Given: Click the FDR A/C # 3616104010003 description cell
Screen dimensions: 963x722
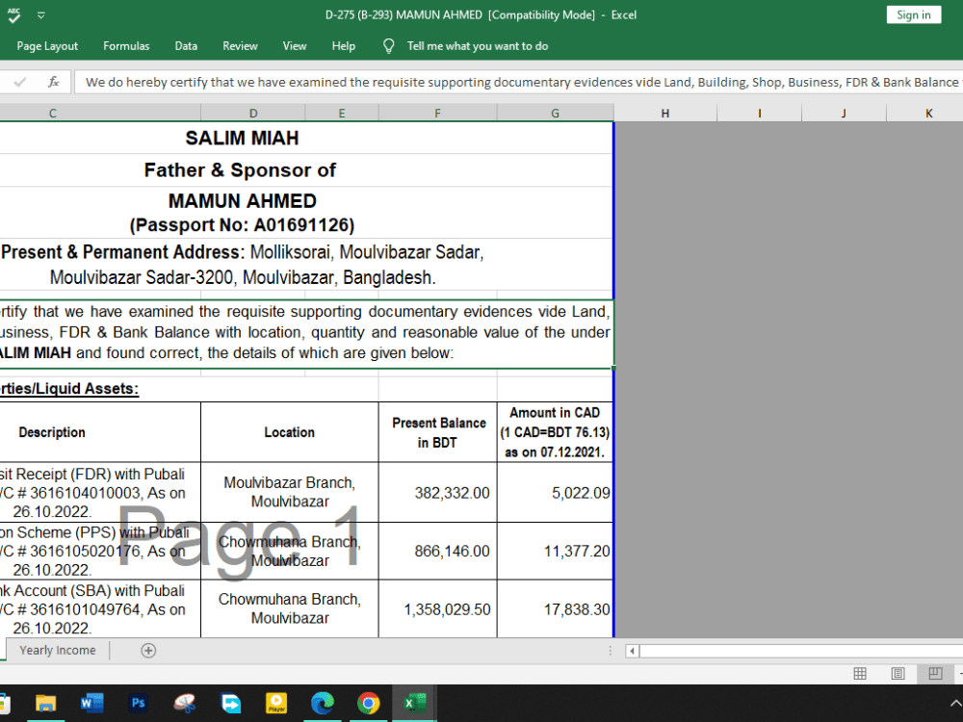Looking at the screenshot, I should coord(100,492).
